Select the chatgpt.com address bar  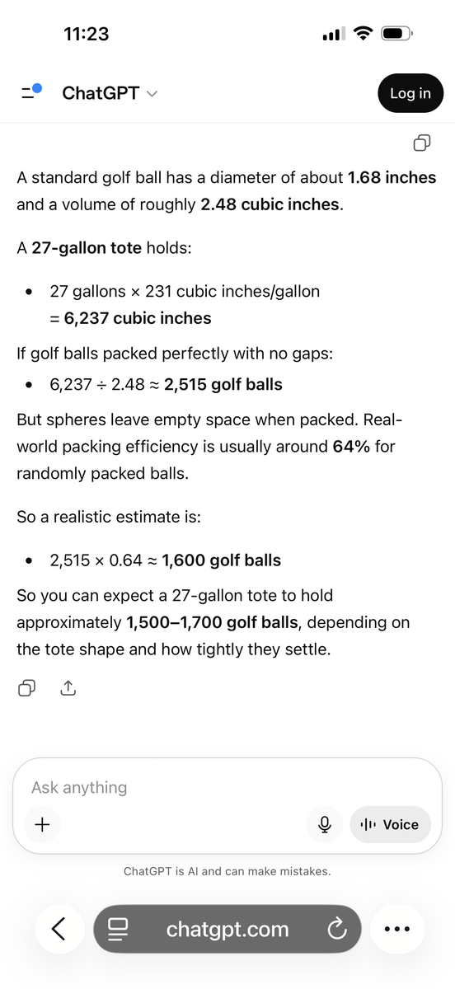click(x=227, y=930)
